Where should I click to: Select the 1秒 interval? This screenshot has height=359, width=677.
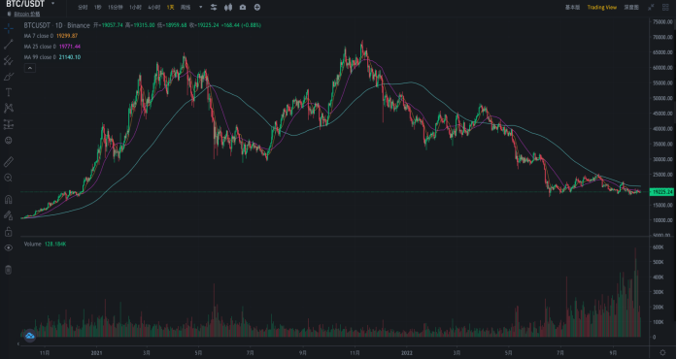tap(98, 8)
